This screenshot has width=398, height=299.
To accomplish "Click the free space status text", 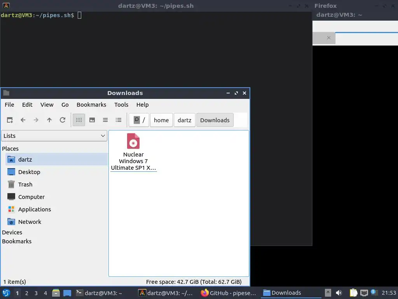I will (194, 282).
